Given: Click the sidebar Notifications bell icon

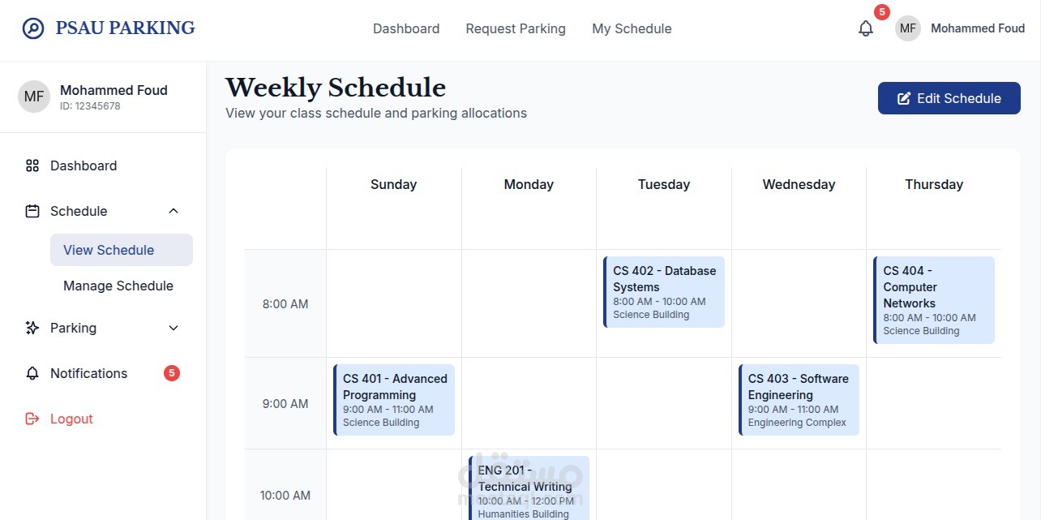Looking at the screenshot, I should 32,373.
